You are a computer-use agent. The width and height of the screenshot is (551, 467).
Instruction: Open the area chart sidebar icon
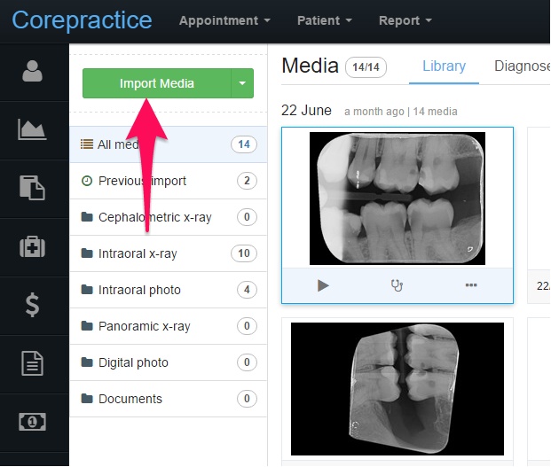pos(32,129)
